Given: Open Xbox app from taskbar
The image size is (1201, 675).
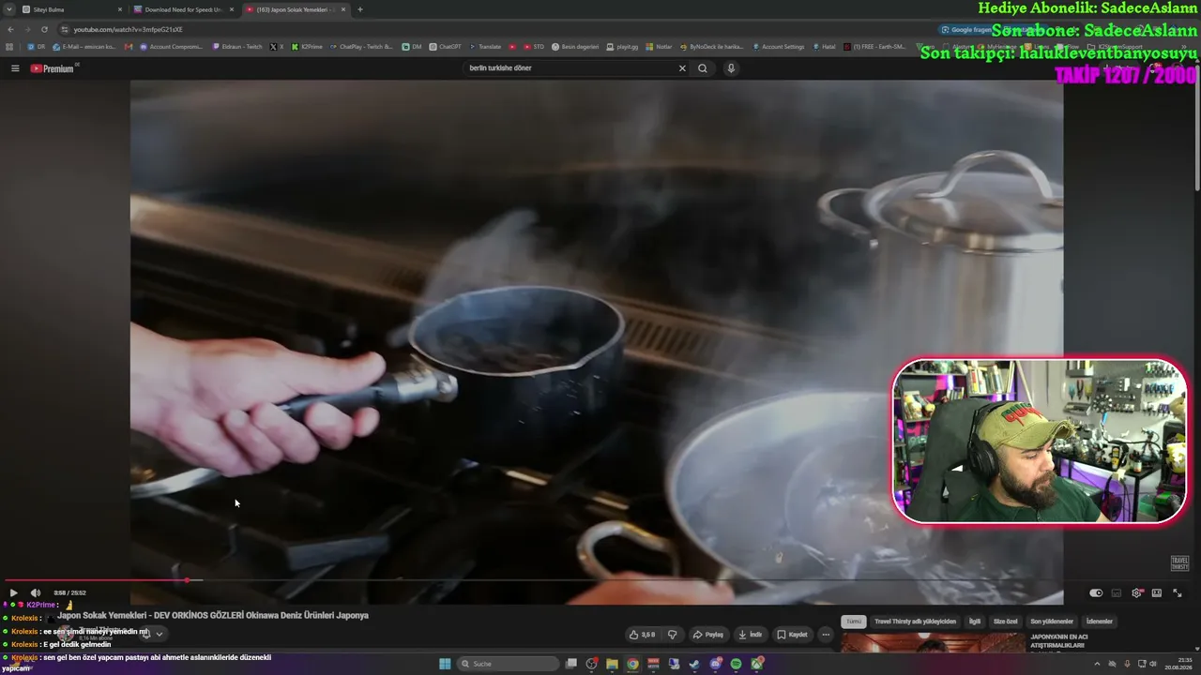Looking at the screenshot, I should 756,664.
